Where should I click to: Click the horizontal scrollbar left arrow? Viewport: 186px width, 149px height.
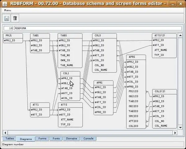pyautogui.click(x=5, y=133)
